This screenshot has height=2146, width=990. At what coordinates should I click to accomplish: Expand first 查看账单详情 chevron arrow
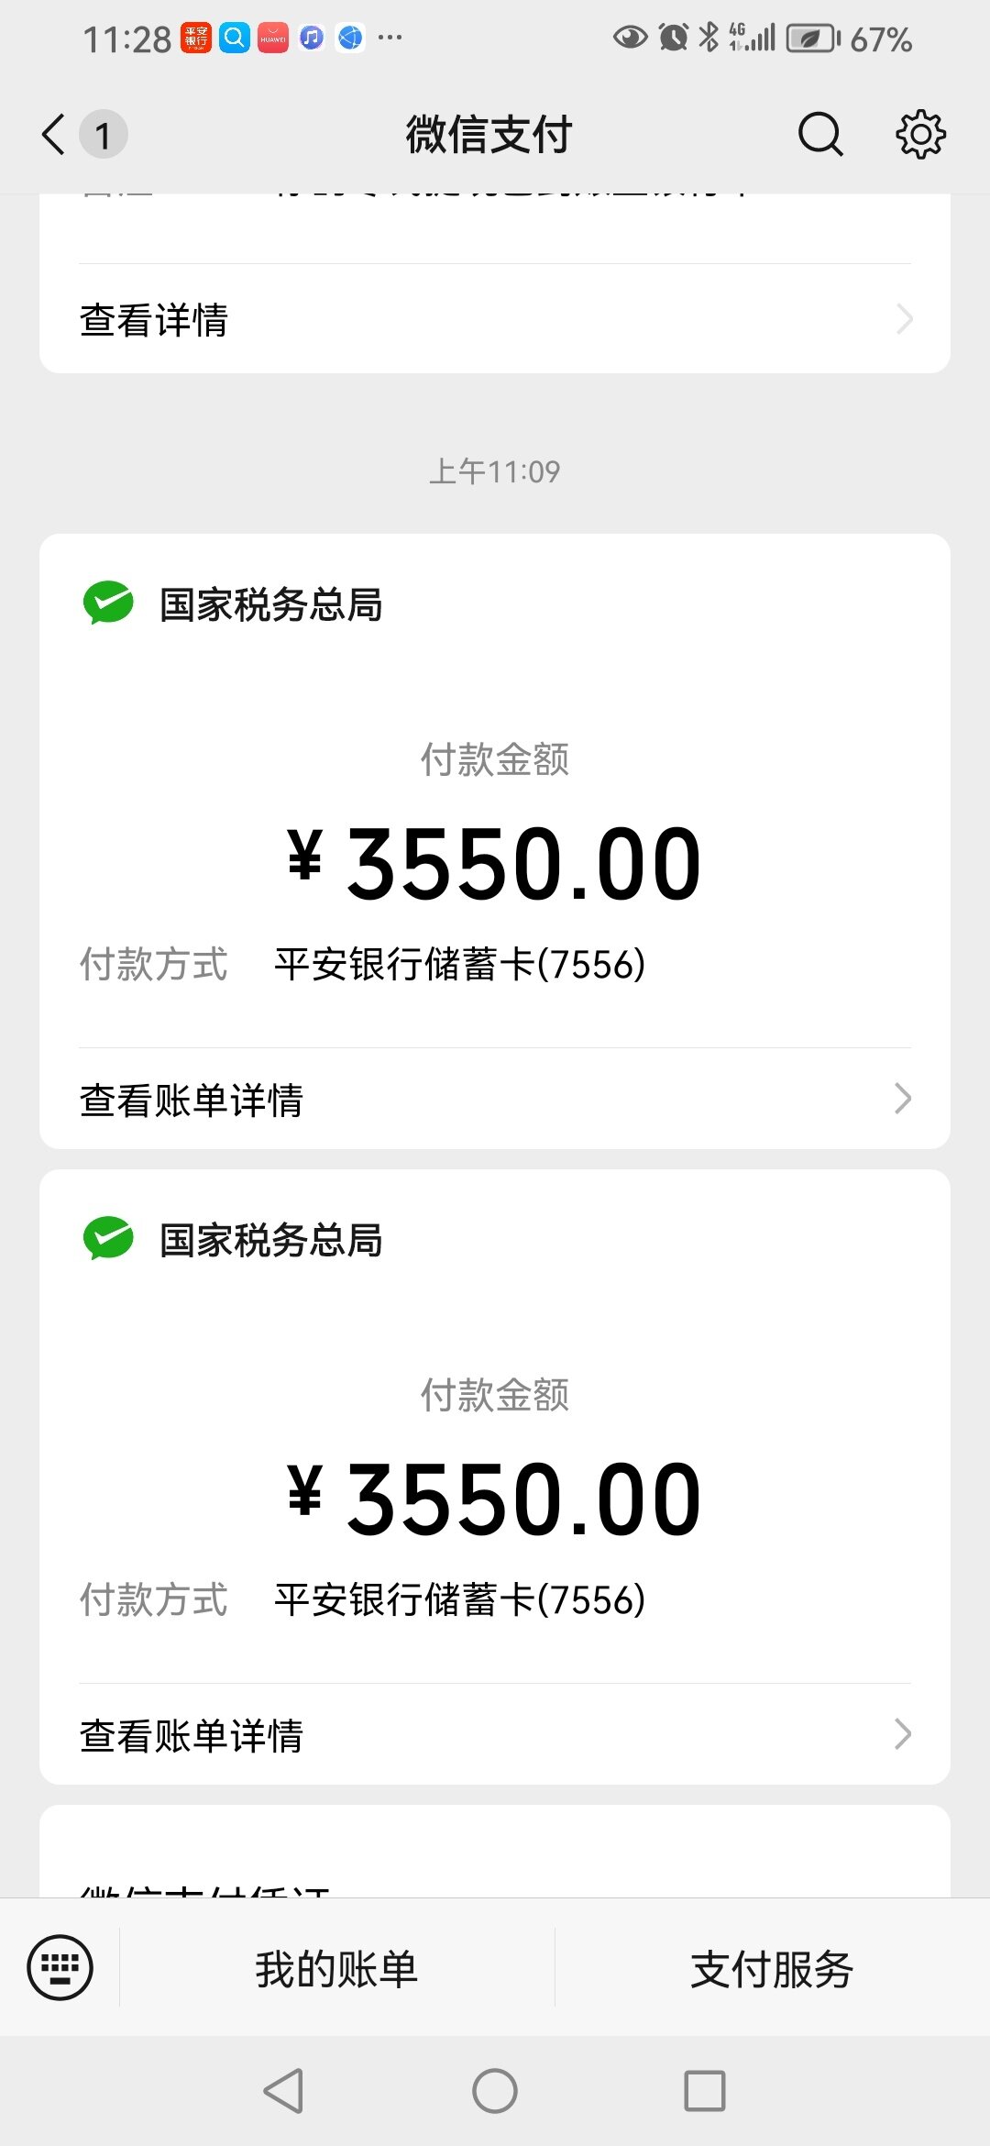(x=903, y=1098)
